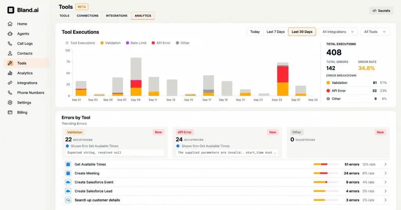Click the blue dot by Set Available Times
Image resolution: width=401 pixels, height=210 pixels.
67,146
